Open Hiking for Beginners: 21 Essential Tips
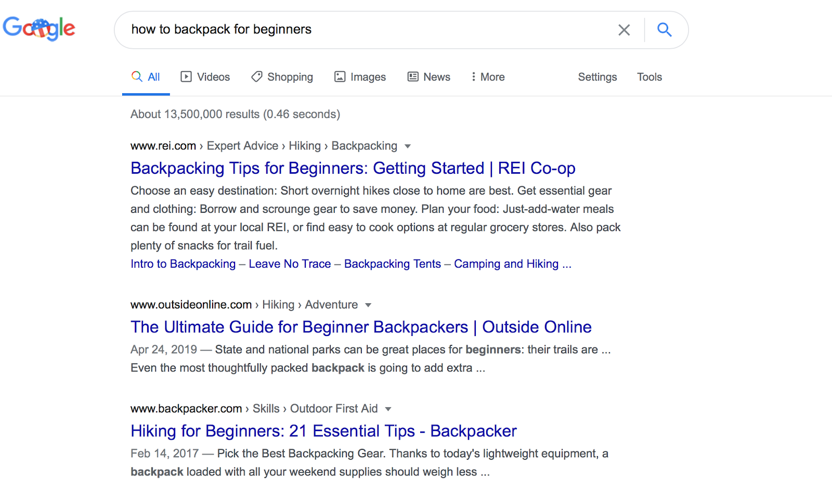The width and height of the screenshot is (832, 504). pos(323,431)
